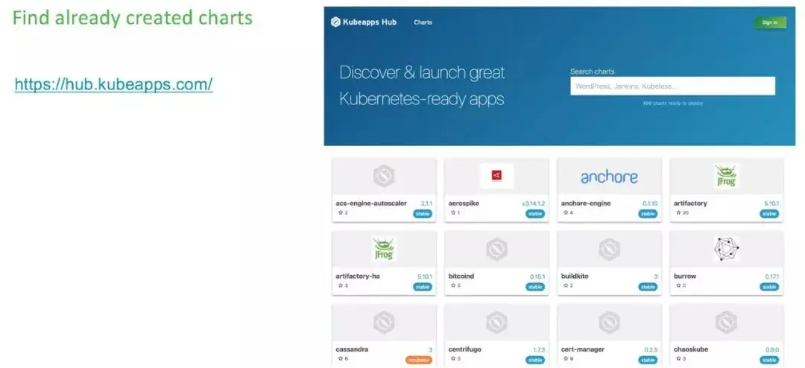Image resolution: width=805 pixels, height=368 pixels.
Task: Click the anchore logo image
Action: [x=609, y=177]
